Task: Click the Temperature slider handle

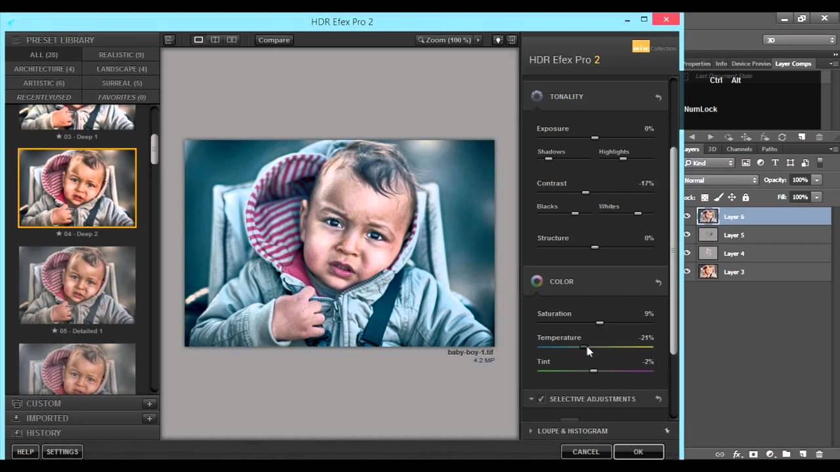Action: click(583, 347)
